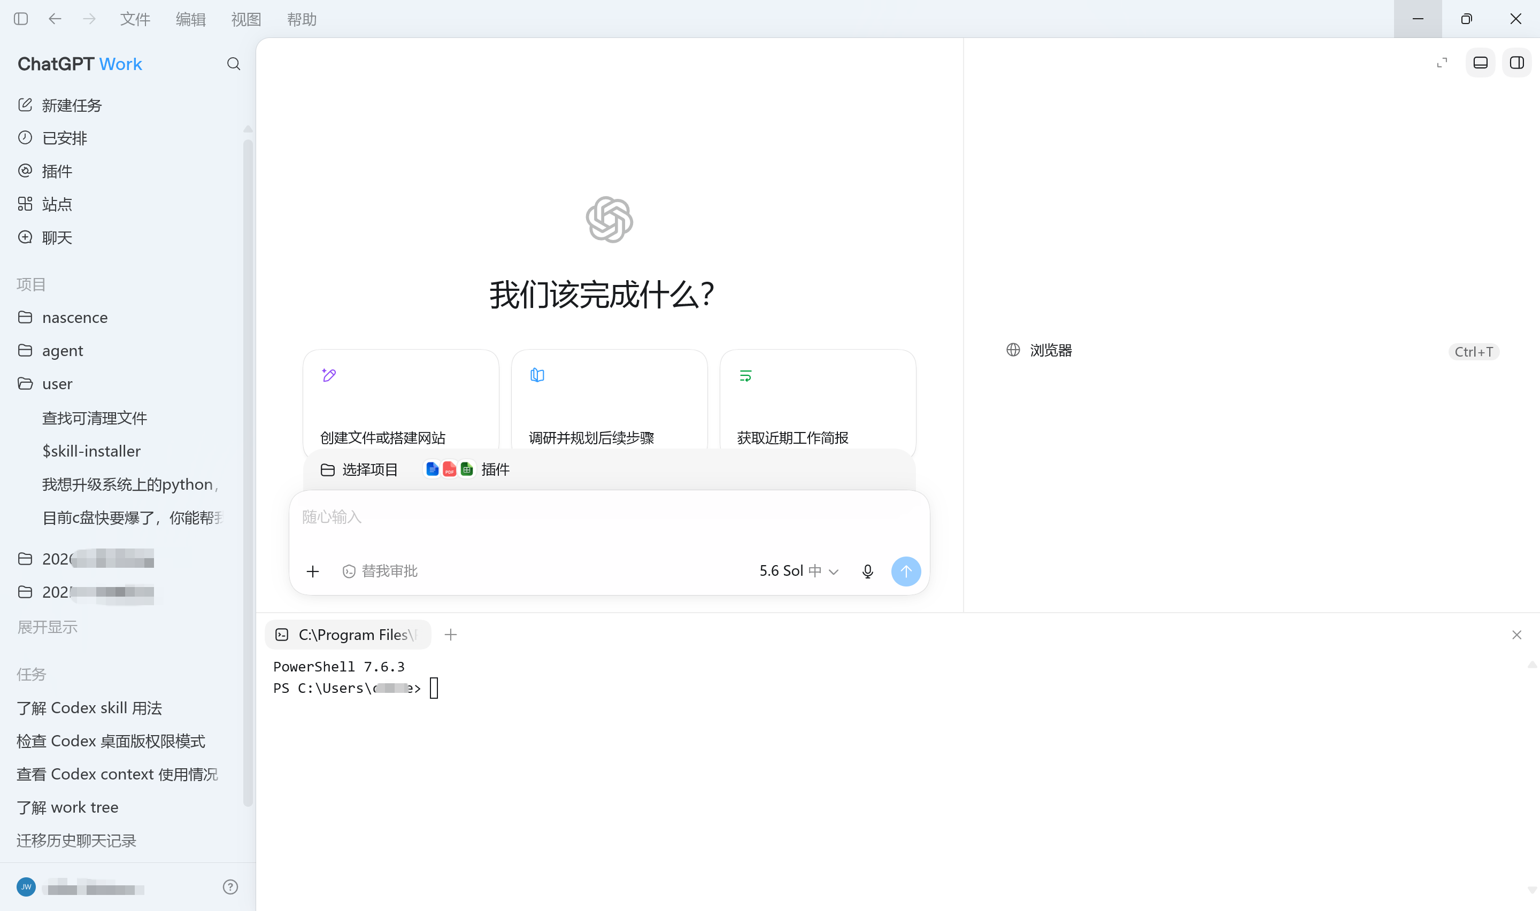Toggle the 替我审批 auto-approve option
1540x911 pixels.
click(380, 572)
